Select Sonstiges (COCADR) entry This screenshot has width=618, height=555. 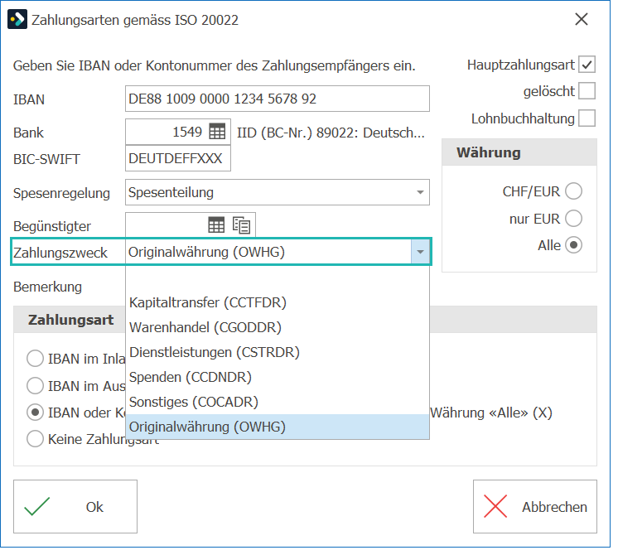pyautogui.click(x=278, y=402)
